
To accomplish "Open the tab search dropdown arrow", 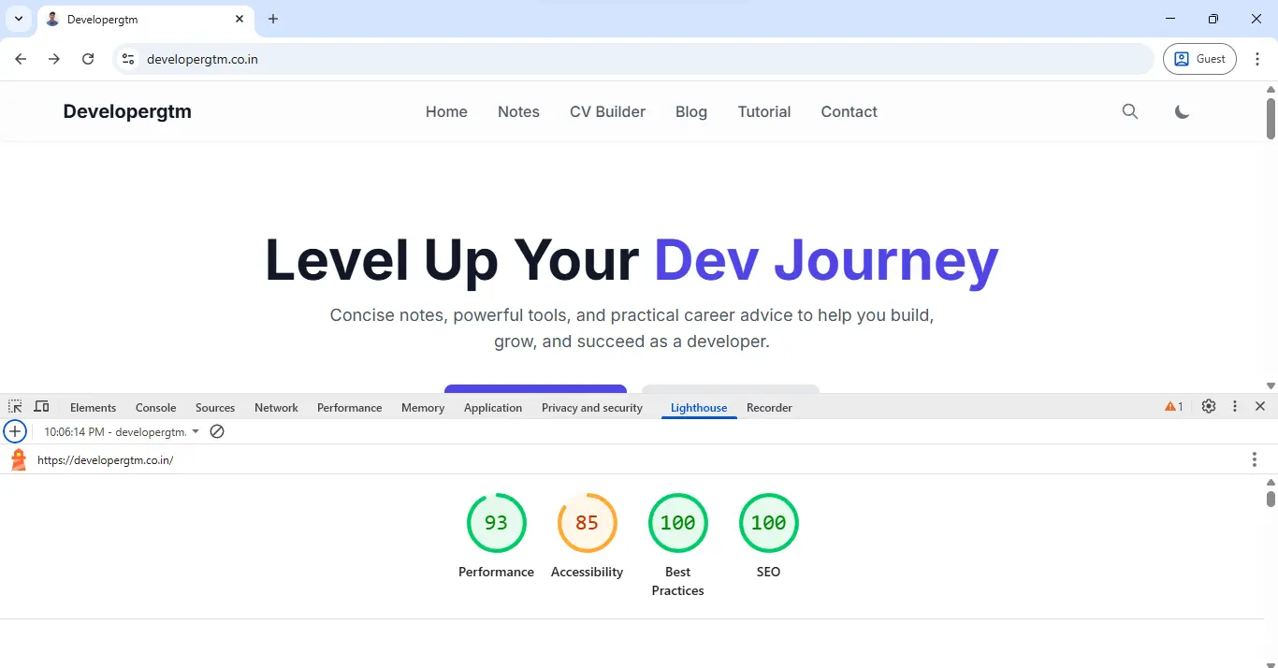I will (x=18, y=19).
